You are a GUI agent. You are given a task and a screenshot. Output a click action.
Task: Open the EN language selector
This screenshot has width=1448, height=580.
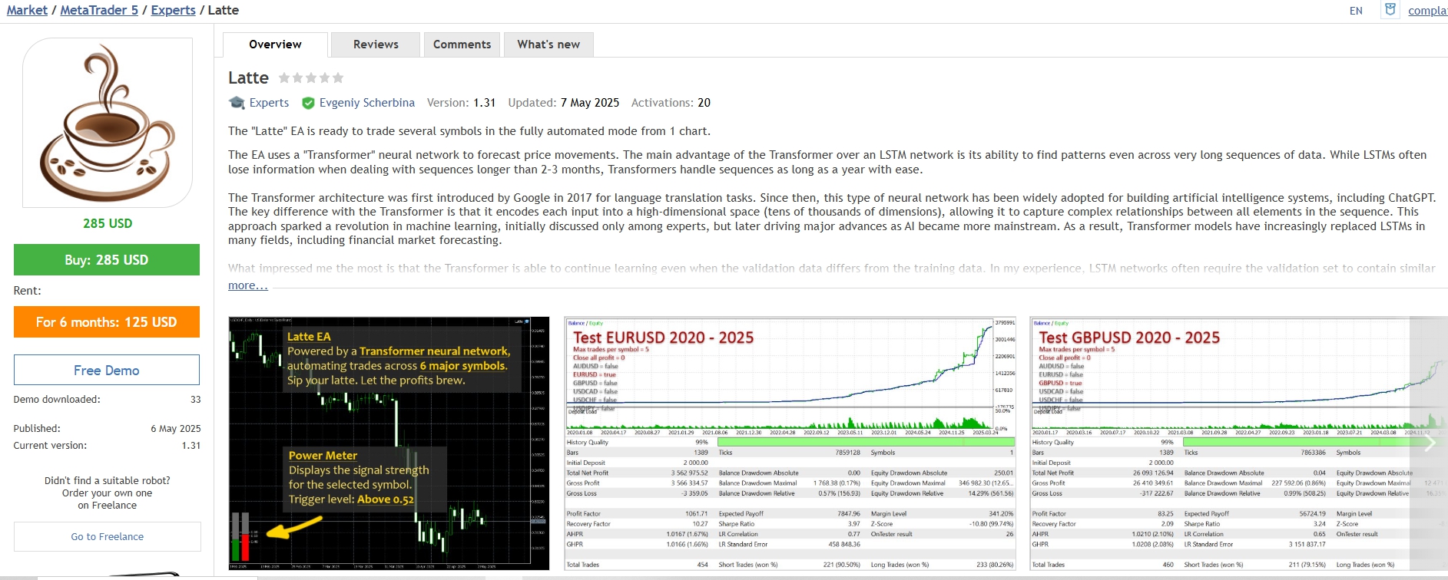1356,11
